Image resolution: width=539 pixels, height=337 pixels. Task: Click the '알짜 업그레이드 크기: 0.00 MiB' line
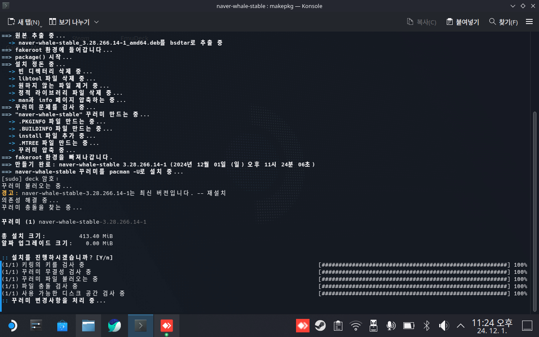[57, 243]
